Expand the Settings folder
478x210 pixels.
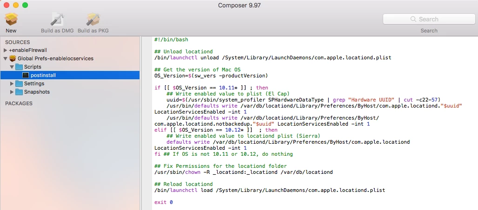[12, 83]
